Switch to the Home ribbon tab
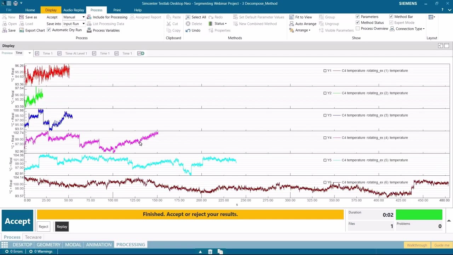The image size is (453, 255). pyautogui.click(x=30, y=10)
